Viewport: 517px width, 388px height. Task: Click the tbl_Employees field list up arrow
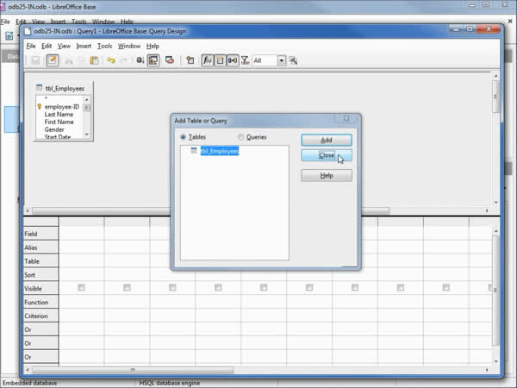point(87,99)
